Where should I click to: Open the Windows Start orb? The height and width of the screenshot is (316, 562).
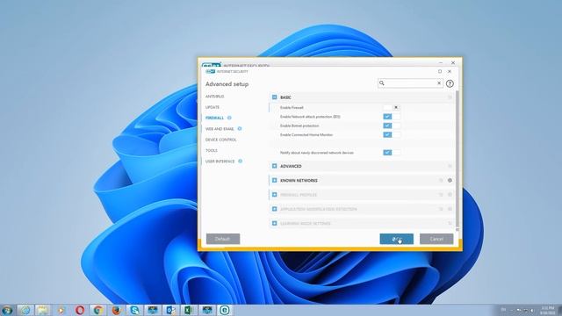point(7,310)
